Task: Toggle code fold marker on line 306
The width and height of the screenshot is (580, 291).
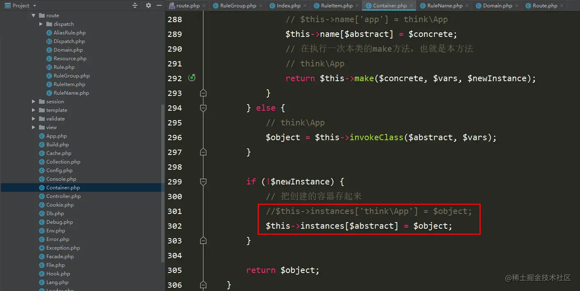Action: [x=203, y=285]
